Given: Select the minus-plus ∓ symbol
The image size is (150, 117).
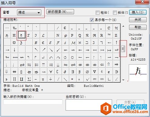Looking at the screenshot, I should coord(43,79).
